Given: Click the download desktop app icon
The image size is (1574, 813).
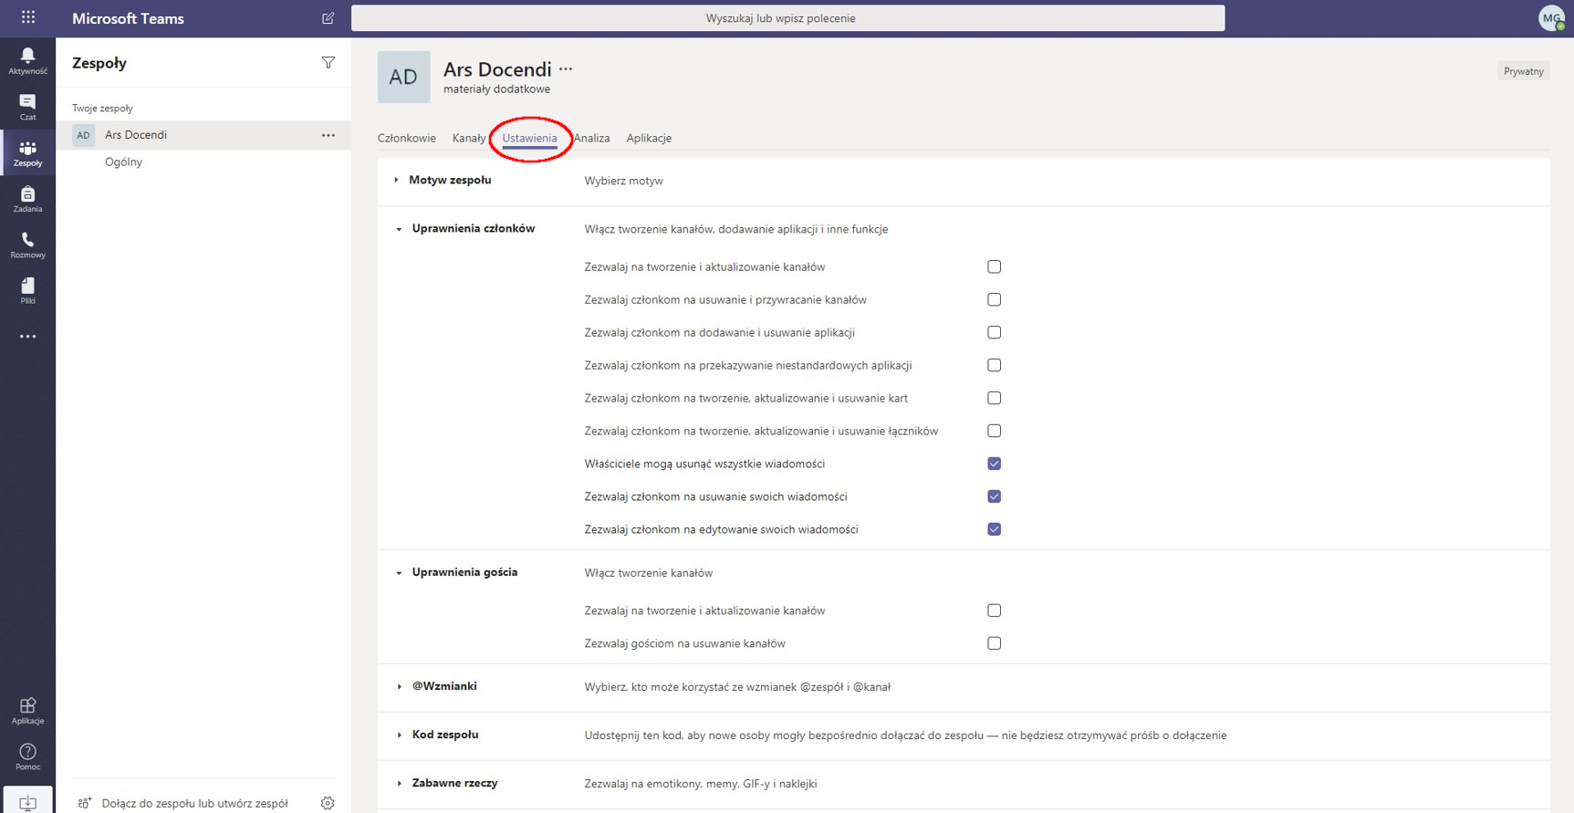Looking at the screenshot, I should (x=27, y=802).
